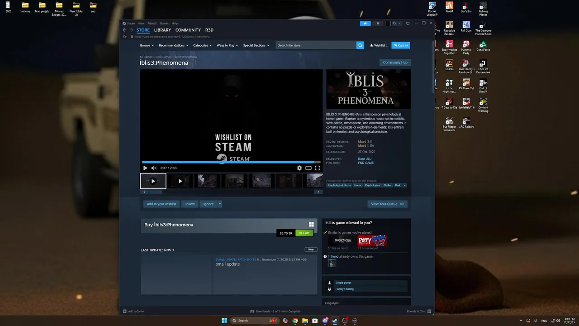Click Add to your wishlist
Viewport: 579px width, 326px height.
[x=161, y=204]
